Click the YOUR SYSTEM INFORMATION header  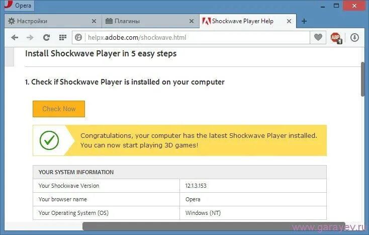coord(76,172)
